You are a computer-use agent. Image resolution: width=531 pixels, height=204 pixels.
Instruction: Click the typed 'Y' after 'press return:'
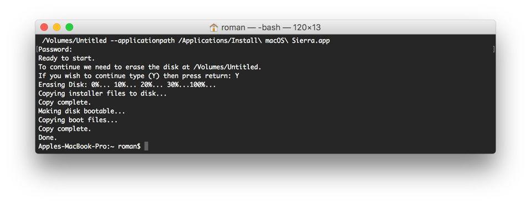237,76
